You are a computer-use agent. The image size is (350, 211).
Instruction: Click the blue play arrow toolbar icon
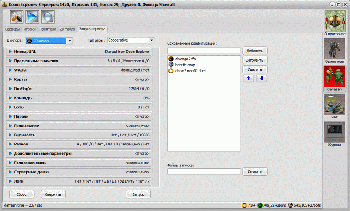point(32,17)
